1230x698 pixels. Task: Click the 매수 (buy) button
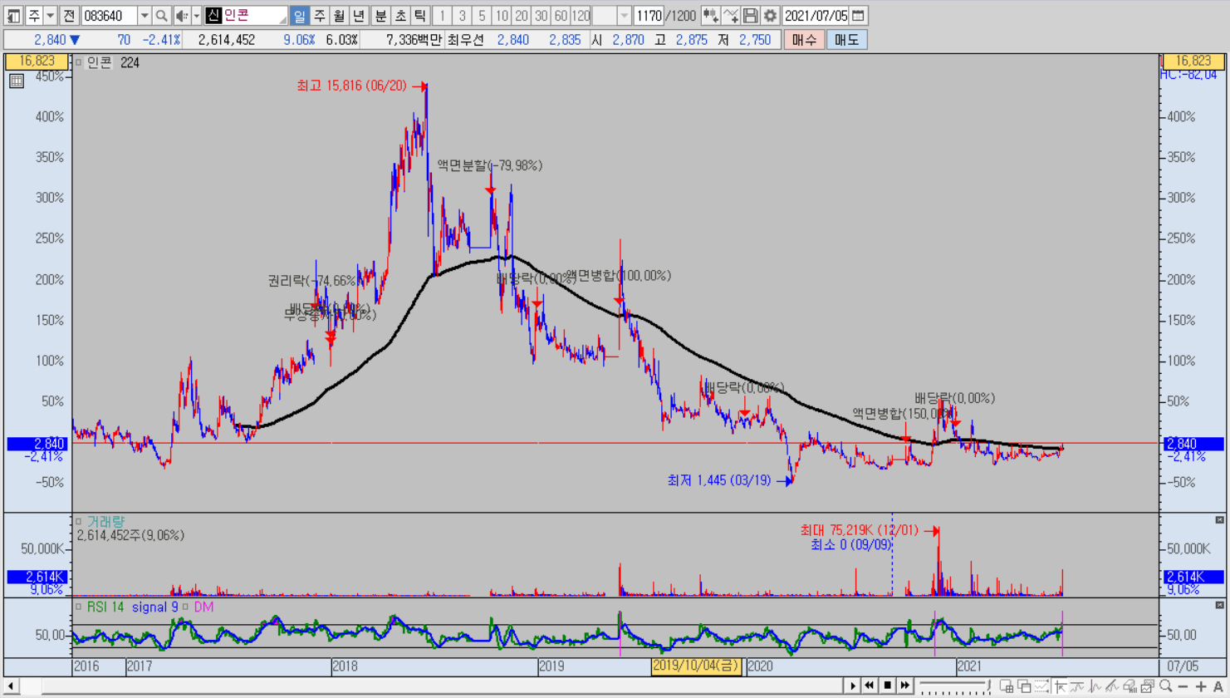pos(804,40)
